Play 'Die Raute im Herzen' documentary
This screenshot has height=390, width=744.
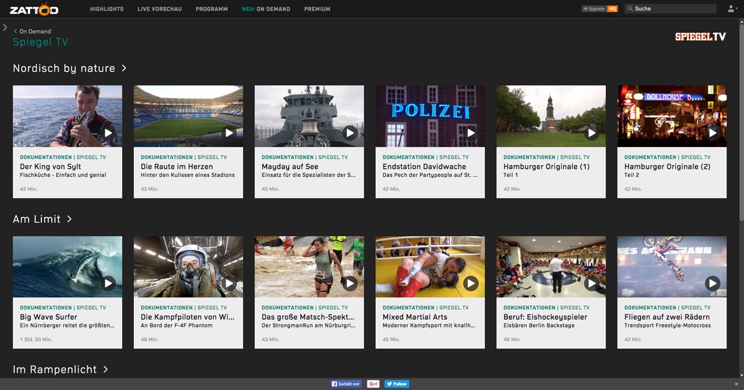[x=229, y=133]
